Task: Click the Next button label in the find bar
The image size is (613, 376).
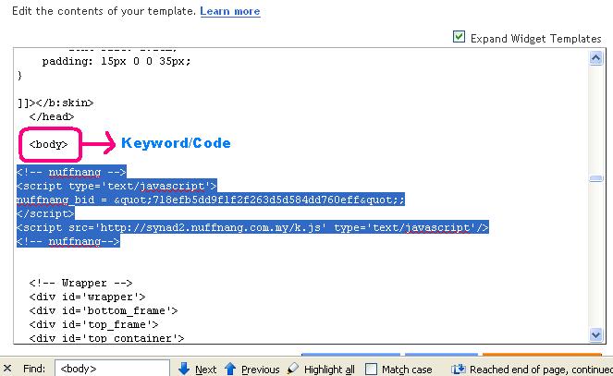Action: pyautogui.click(x=205, y=370)
